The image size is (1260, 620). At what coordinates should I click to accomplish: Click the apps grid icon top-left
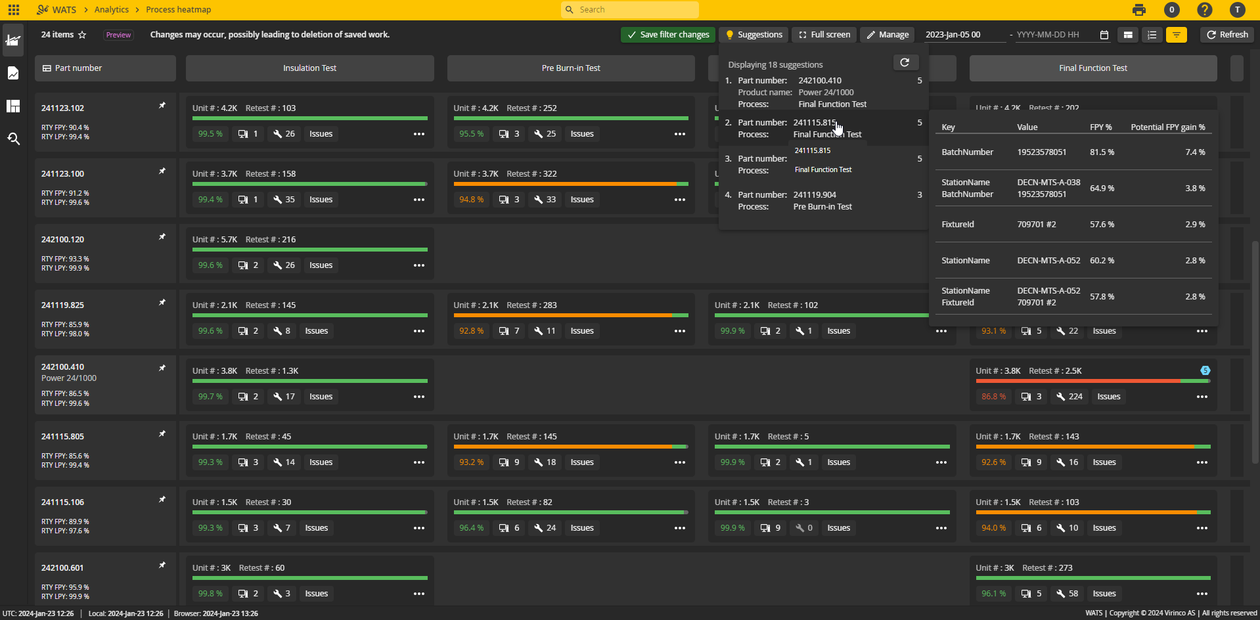click(13, 10)
